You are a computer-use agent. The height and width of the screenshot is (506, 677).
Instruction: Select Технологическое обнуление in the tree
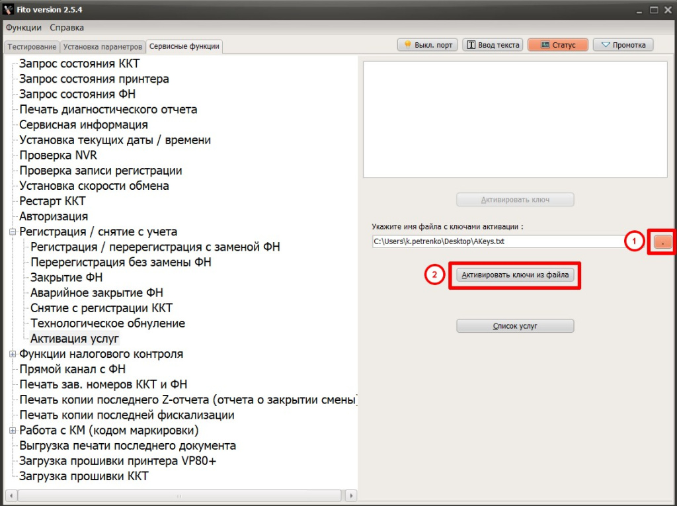tap(107, 323)
